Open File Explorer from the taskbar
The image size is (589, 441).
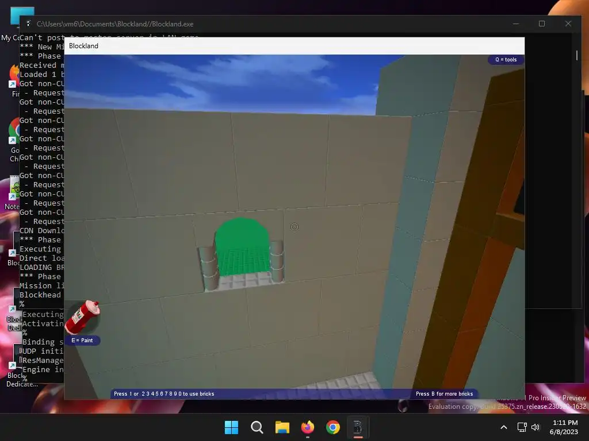point(282,427)
